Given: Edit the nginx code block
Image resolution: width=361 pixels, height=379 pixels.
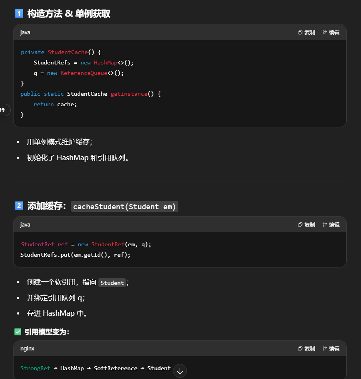Looking at the screenshot, I should pyautogui.click(x=331, y=349).
